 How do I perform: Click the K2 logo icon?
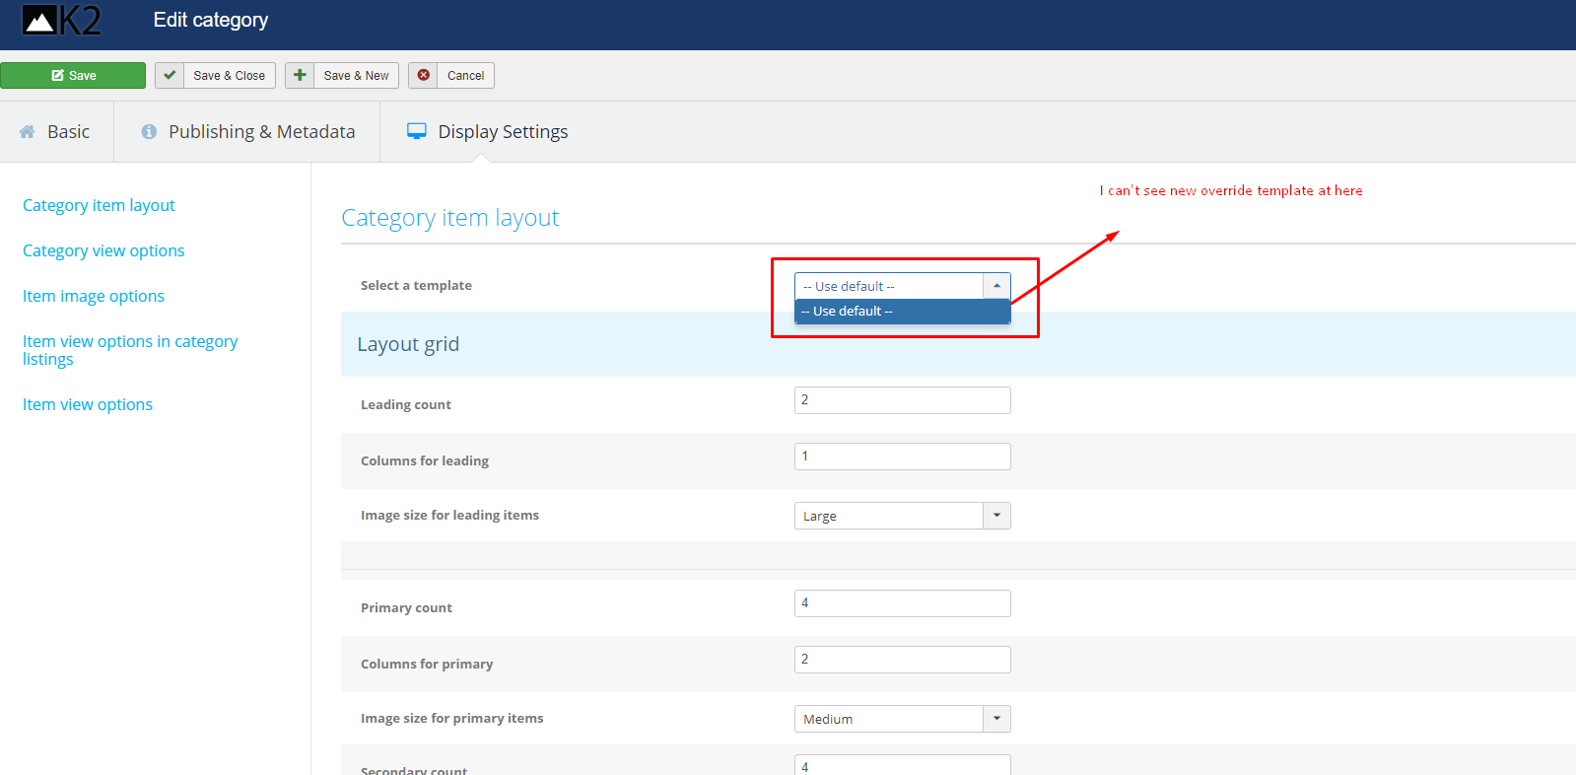(61, 21)
